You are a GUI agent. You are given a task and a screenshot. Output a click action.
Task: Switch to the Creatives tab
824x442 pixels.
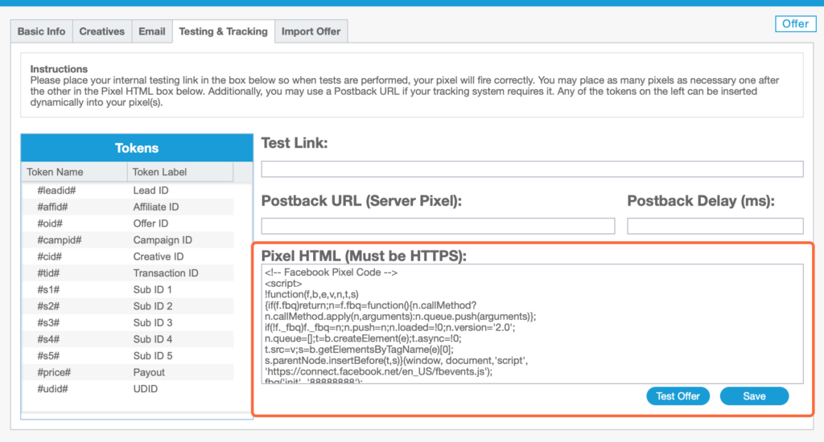pos(101,31)
